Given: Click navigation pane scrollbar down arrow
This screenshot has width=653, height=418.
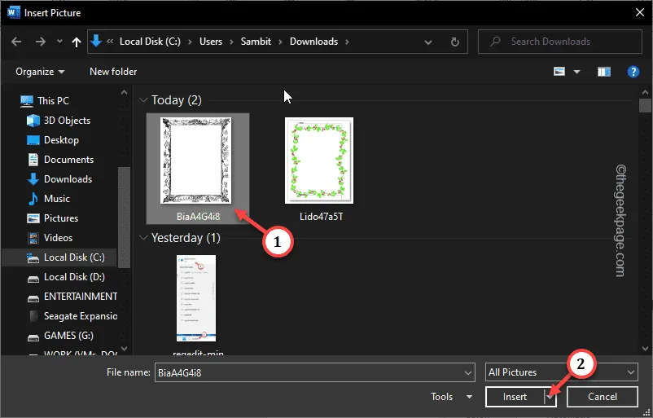Looking at the screenshot, I should coord(124,349).
